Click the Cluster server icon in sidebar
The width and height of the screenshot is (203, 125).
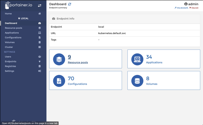click(40, 47)
